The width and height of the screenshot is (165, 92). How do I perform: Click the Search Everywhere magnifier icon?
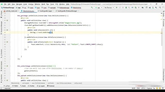coord(160,8)
